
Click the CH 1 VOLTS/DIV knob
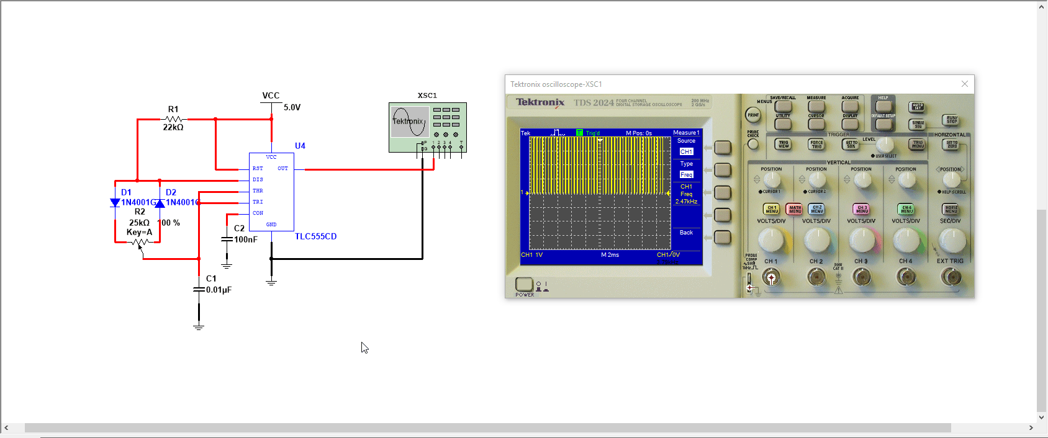[x=772, y=241]
